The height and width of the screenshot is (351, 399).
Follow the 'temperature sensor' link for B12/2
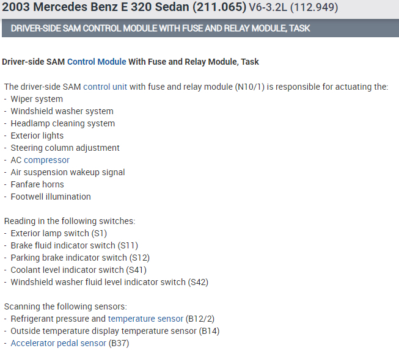145,319
